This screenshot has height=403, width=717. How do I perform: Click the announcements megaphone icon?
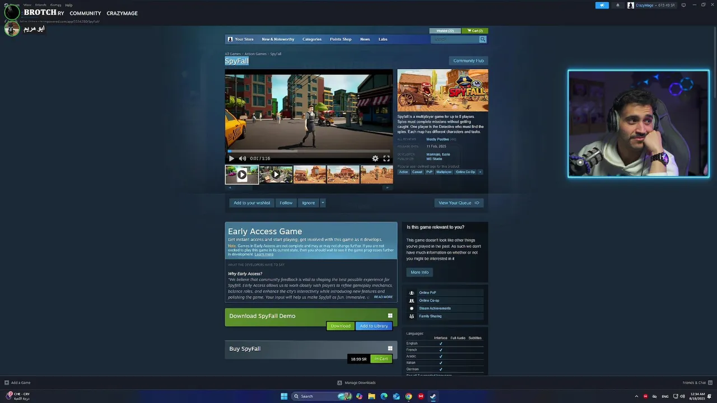(x=602, y=5)
